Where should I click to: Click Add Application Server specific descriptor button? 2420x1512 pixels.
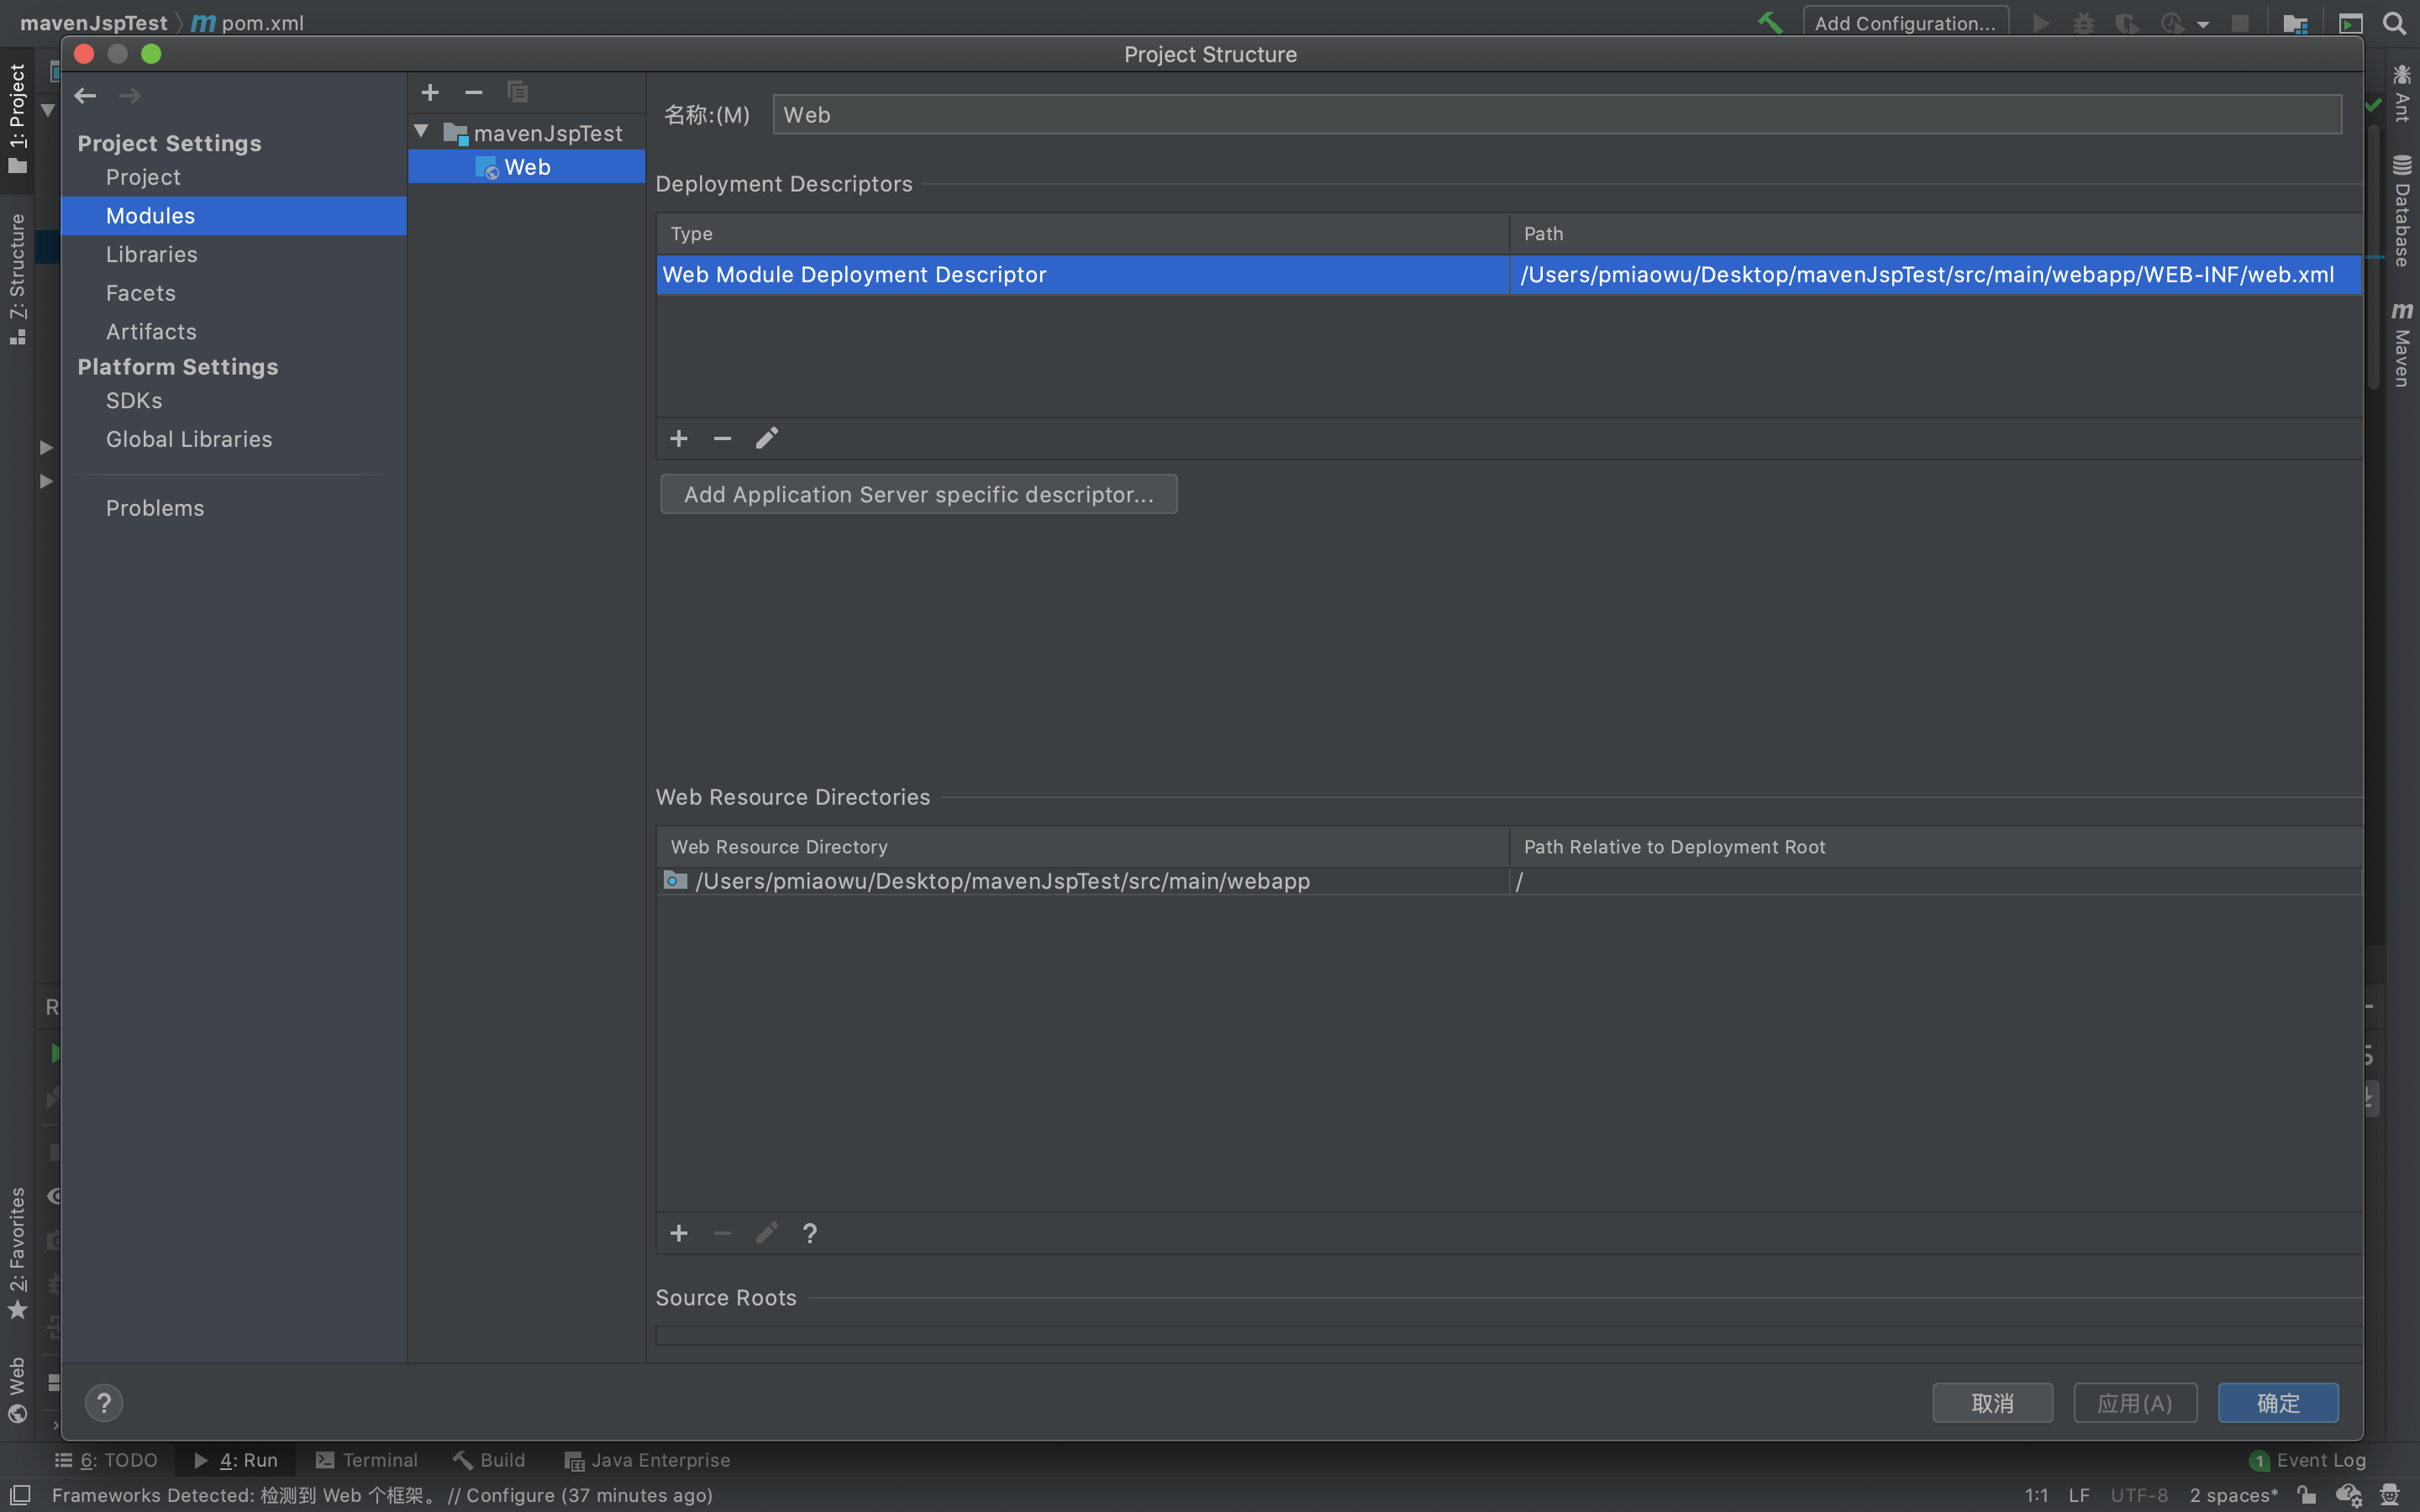(918, 494)
